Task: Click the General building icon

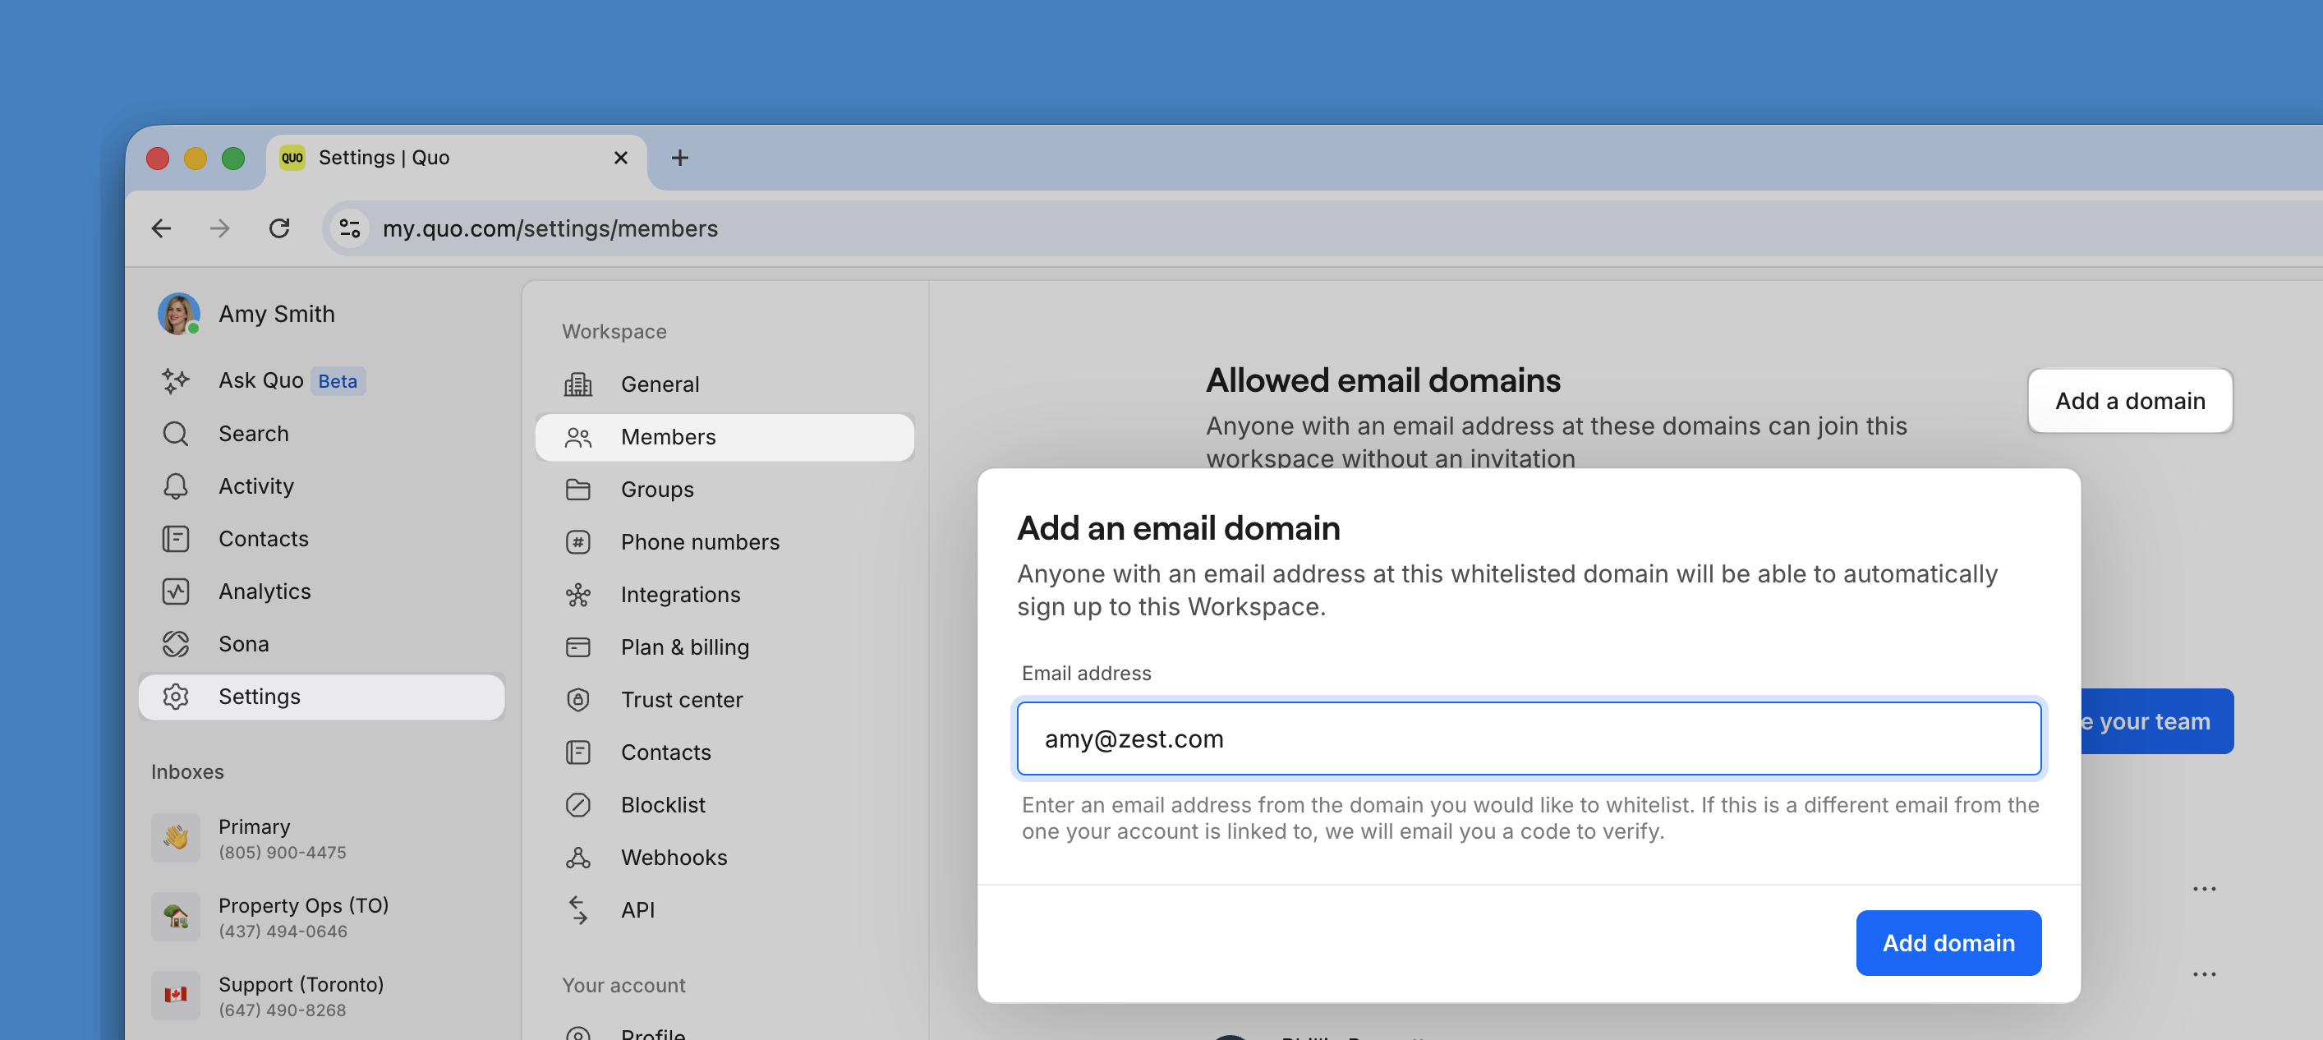Action: click(x=578, y=384)
